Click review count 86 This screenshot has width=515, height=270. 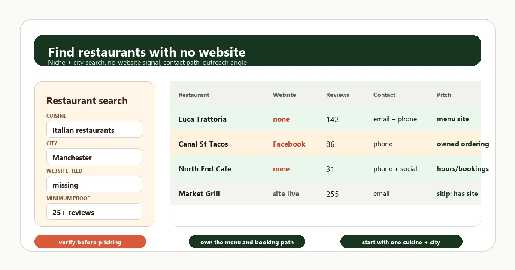point(330,144)
